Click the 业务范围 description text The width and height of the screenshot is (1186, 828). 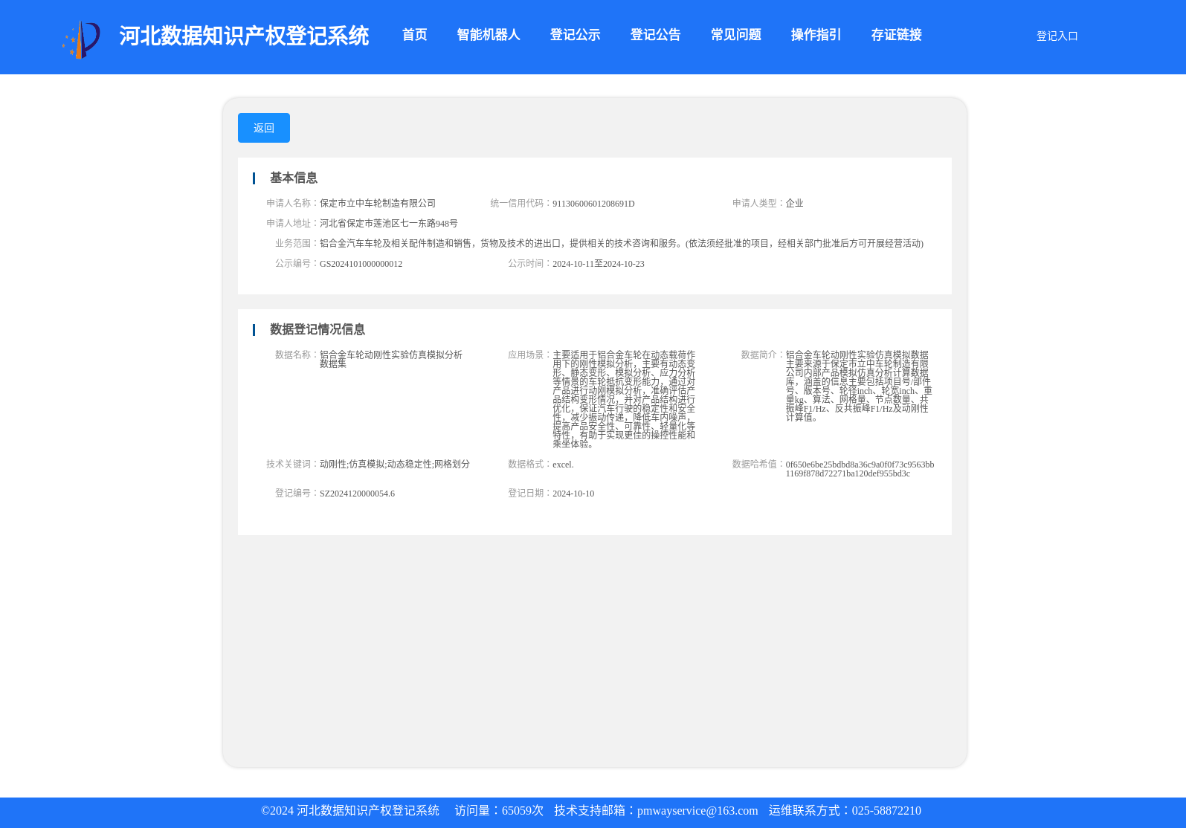pos(622,243)
